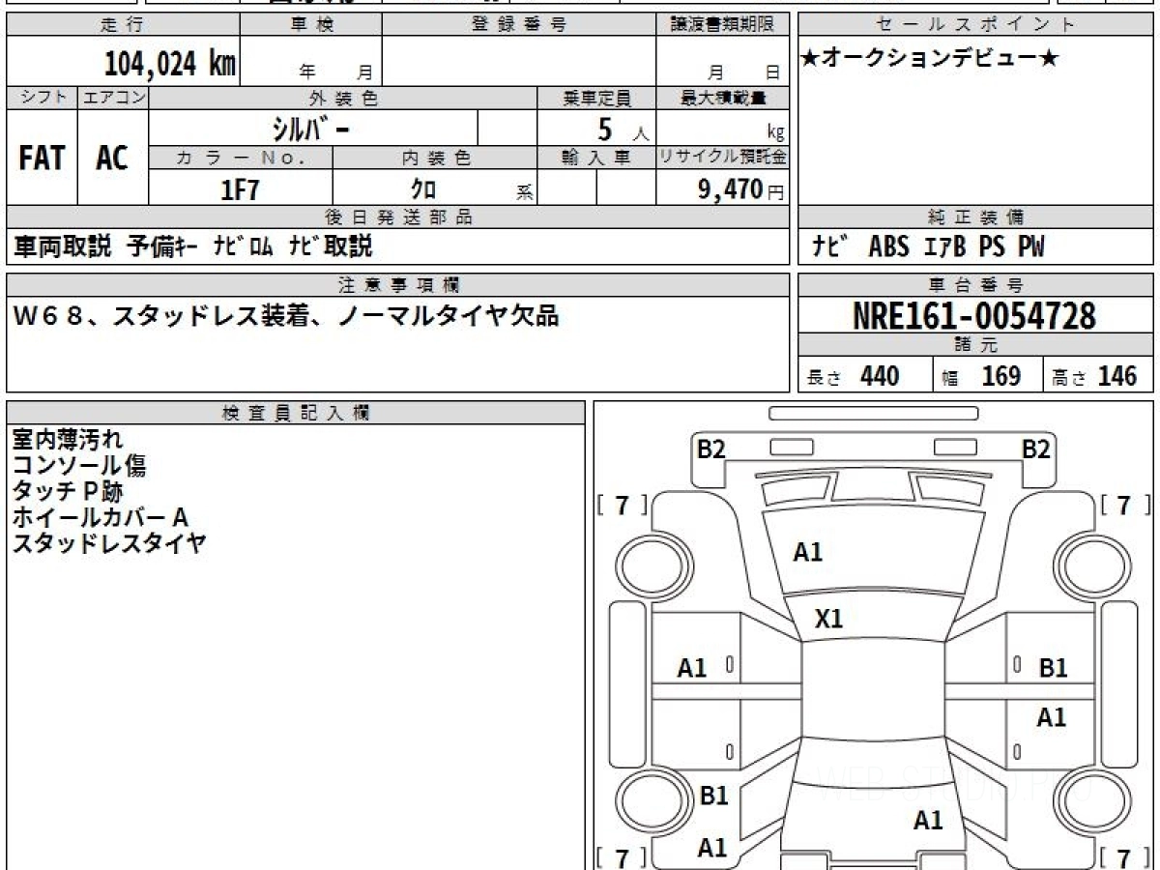1160x870 pixels.
Task: Click the X1 mark on the windshield
Action: pos(829,619)
